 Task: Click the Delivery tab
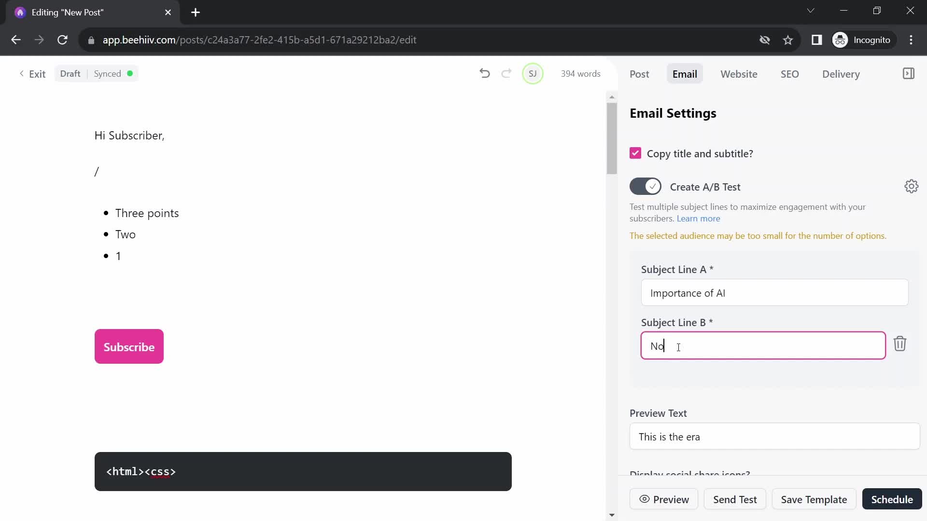(x=841, y=74)
